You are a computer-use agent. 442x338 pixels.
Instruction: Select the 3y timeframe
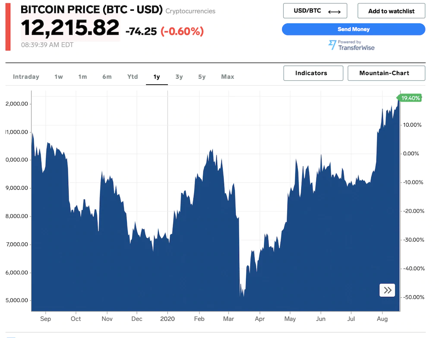(x=179, y=77)
